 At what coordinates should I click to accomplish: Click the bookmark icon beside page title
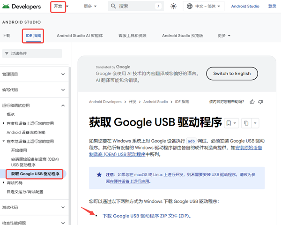point(229,123)
